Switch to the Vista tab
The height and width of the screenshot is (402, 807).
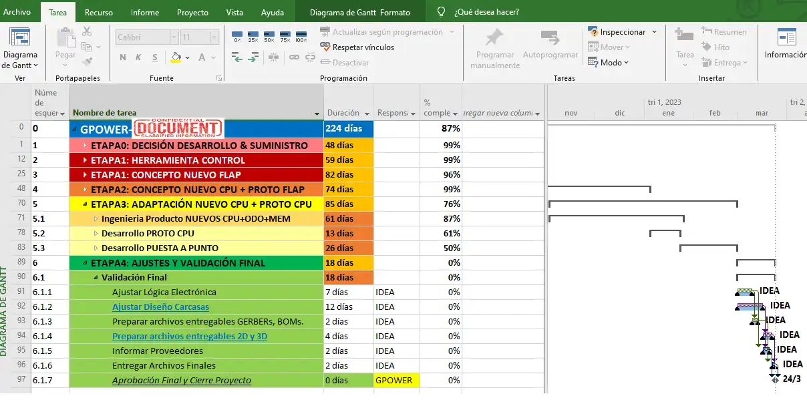point(234,12)
